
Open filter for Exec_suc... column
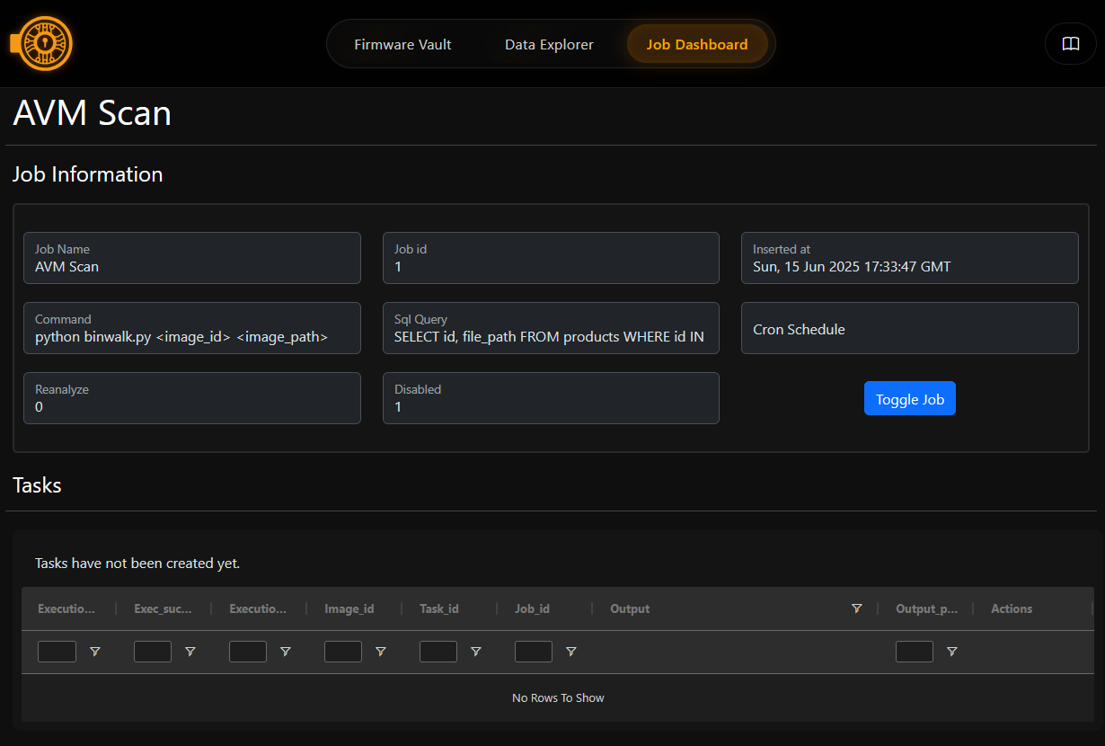(x=190, y=652)
